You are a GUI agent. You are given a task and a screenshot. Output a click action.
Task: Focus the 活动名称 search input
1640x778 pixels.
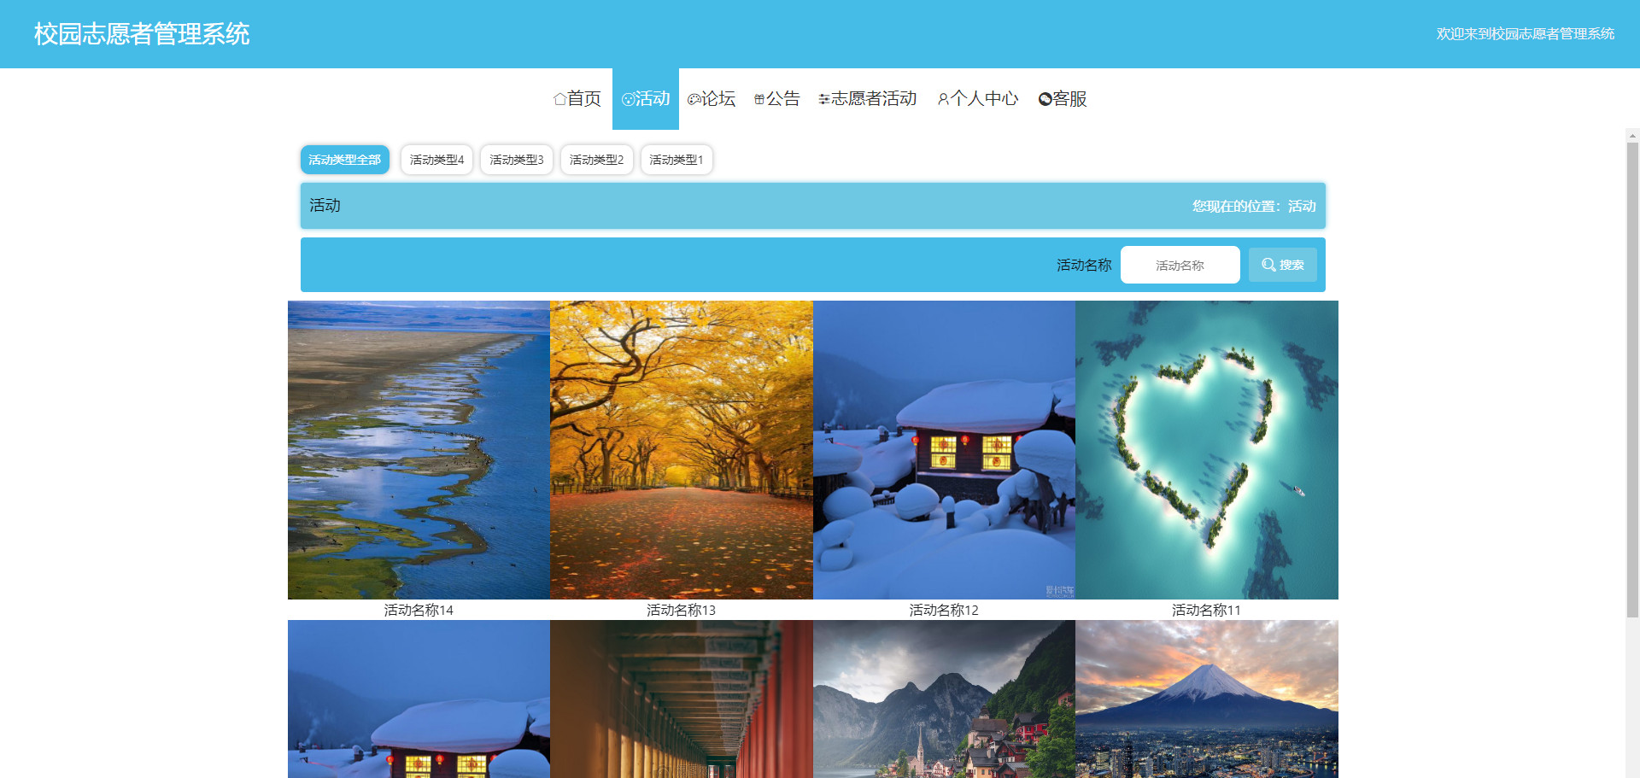1180,265
